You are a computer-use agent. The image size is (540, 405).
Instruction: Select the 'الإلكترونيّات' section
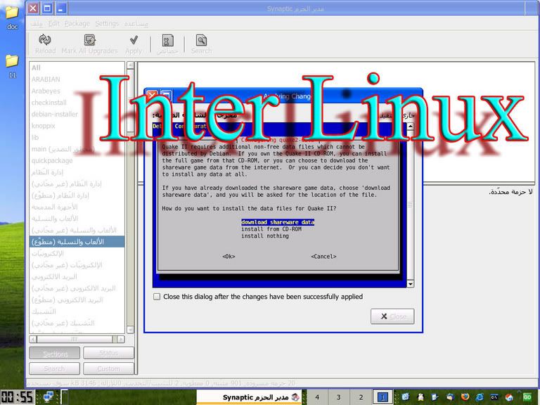(x=77, y=253)
